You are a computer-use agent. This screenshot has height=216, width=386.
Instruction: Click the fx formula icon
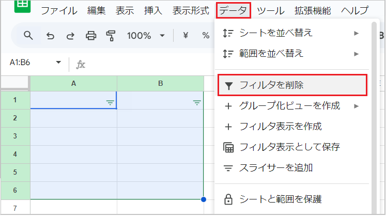point(81,65)
